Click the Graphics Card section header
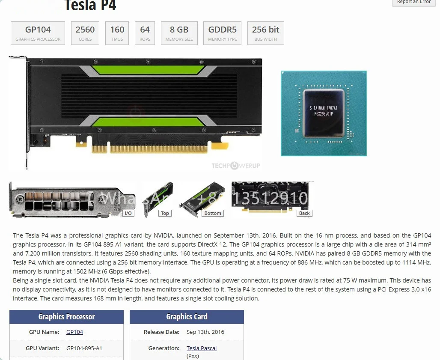Image resolution: width=440 pixels, height=360 pixels. pyautogui.click(x=187, y=317)
